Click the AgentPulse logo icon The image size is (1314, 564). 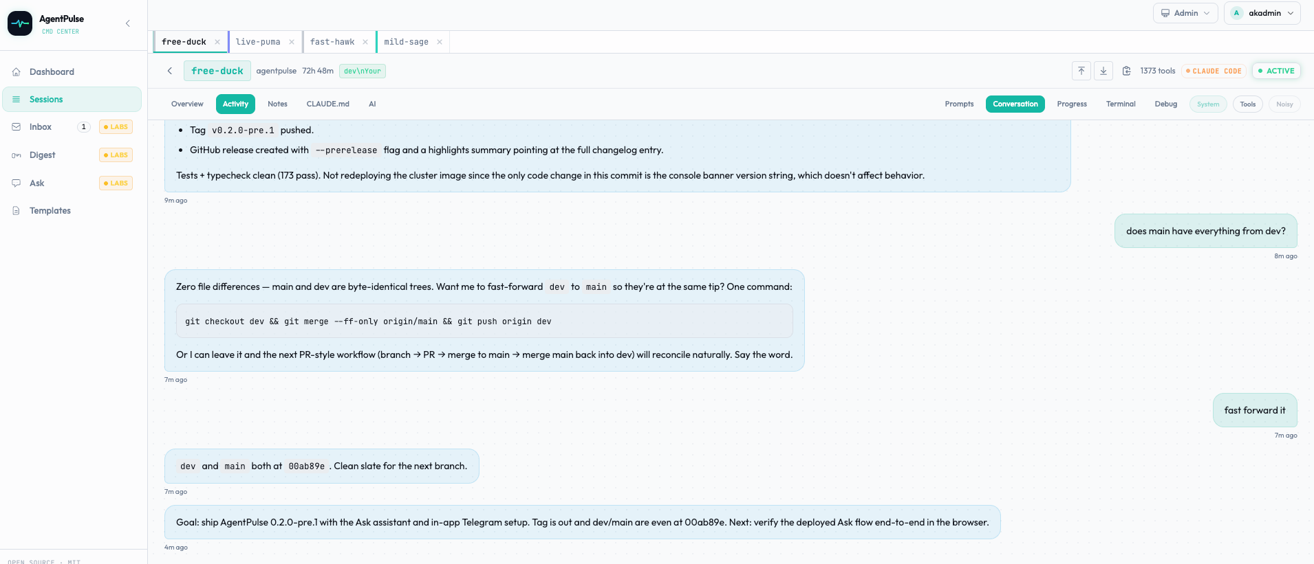pyautogui.click(x=20, y=23)
